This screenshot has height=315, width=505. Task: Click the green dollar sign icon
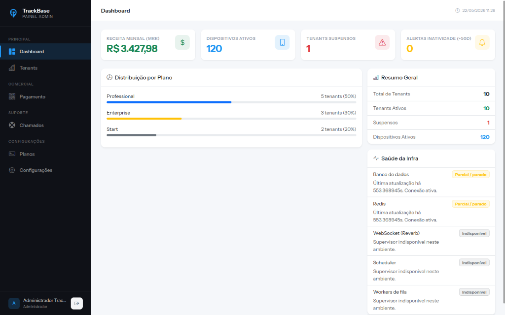point(182,42)
